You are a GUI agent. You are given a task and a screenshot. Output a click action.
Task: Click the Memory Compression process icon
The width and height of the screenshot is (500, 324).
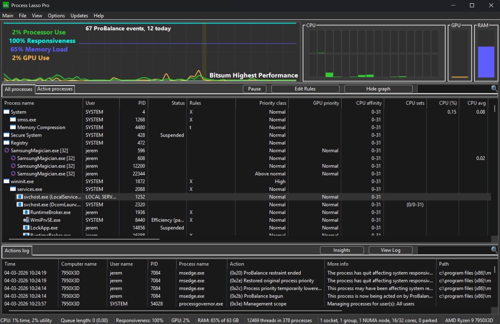pos(13,127)
